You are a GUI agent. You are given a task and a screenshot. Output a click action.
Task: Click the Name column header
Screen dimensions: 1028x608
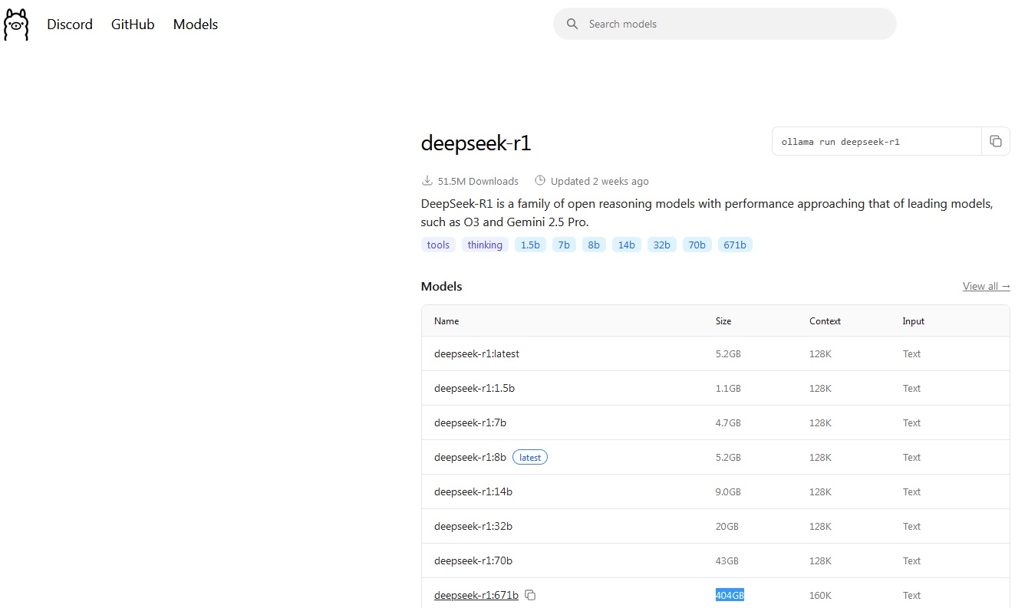click(446, 321)
